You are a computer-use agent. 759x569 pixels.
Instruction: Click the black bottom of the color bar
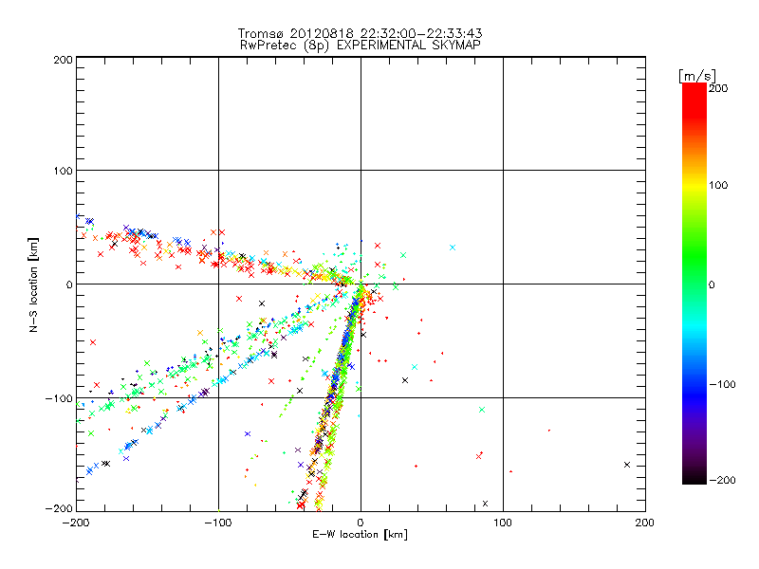coord(694,478)
